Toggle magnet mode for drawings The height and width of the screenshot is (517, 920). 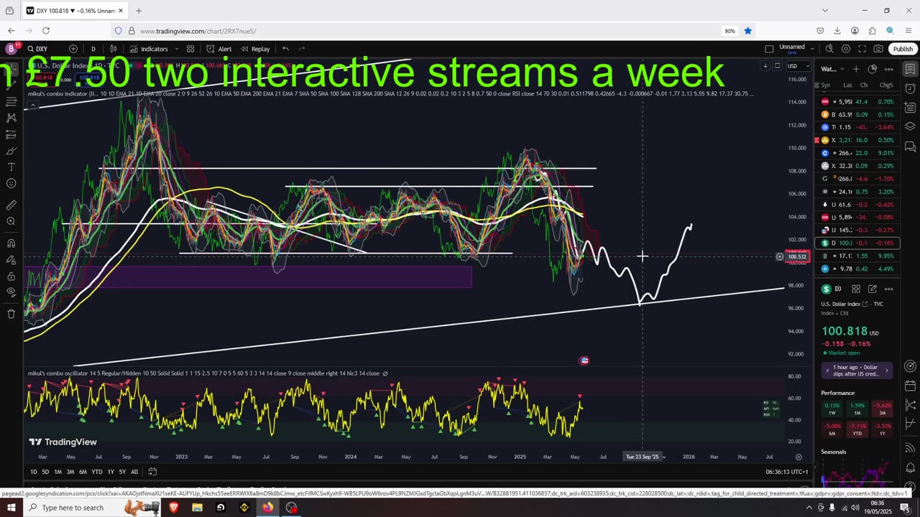coord(11,243)
